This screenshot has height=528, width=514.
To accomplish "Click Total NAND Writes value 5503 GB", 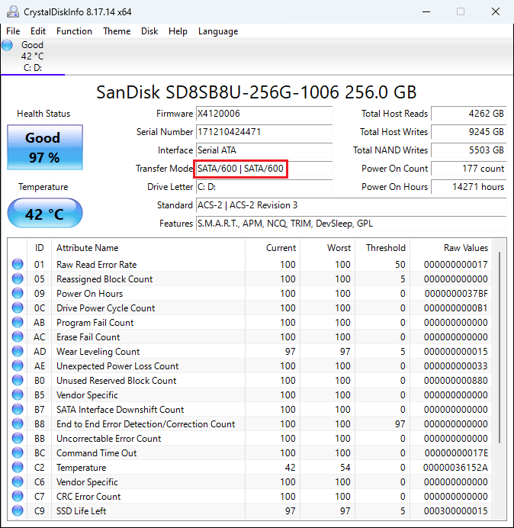I will [x=468, y=150].
